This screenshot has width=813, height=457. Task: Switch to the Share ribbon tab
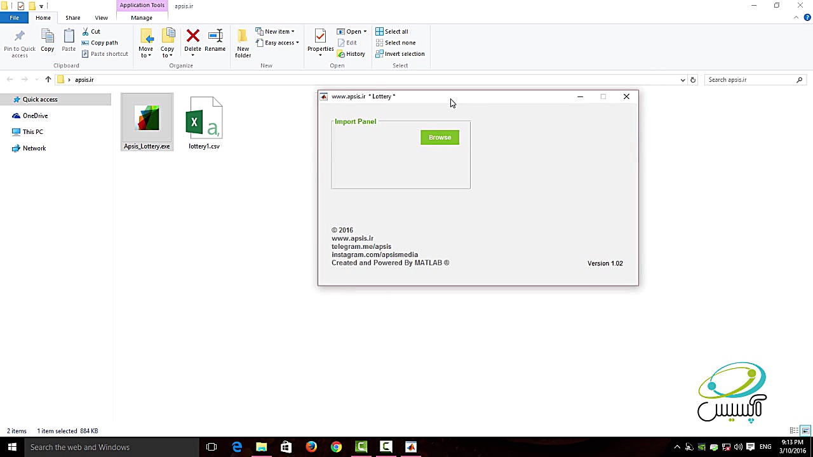point(72,18)
